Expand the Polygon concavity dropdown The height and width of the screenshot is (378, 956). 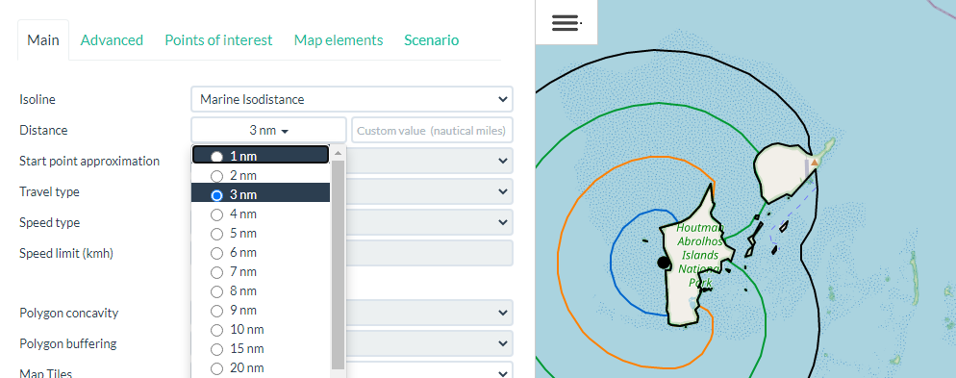pyautogui.click(x=429, y=313)
